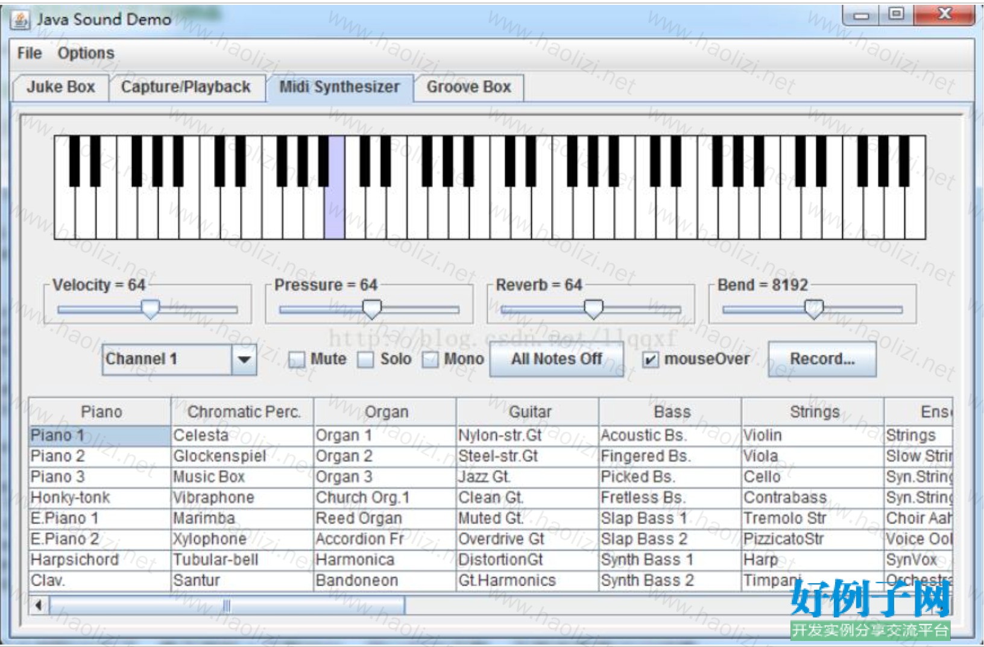This screenshot has width=984, height=647.
Task: Click the All Notes Off button
Action: coord(556,359)
